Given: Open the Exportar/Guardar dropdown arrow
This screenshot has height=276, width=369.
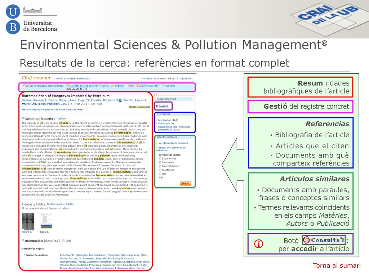Looking at the screenshot, I should [x=159, y=86].
